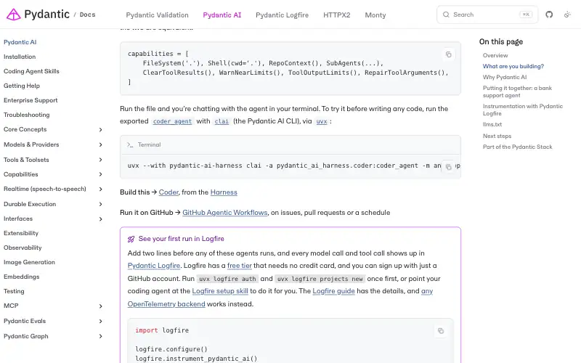Open the Troubleshooting page

point(27,115)
